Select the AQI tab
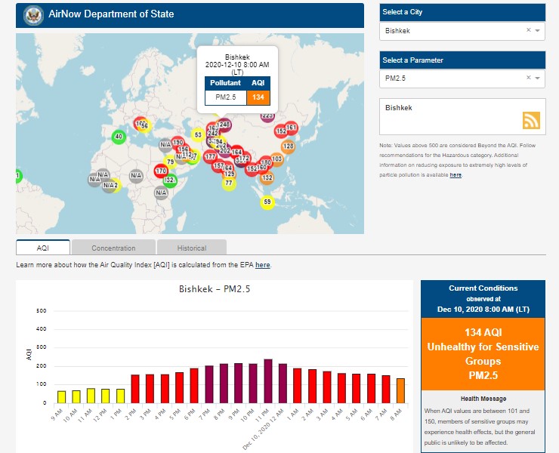559x453 pixels. [43, 248]
